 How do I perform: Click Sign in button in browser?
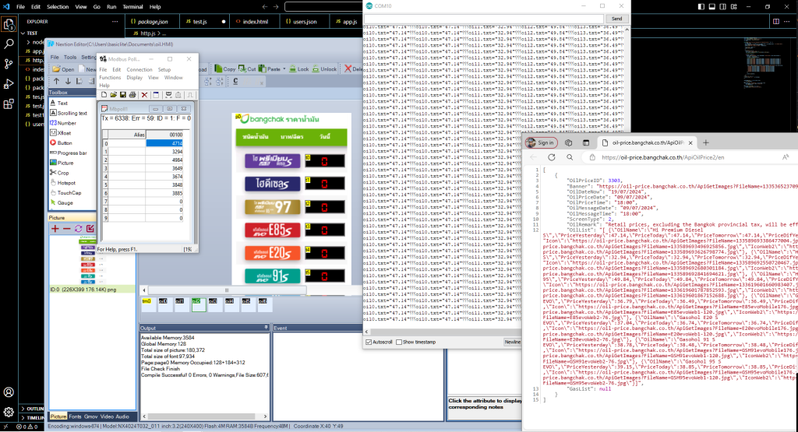(542, 142)
